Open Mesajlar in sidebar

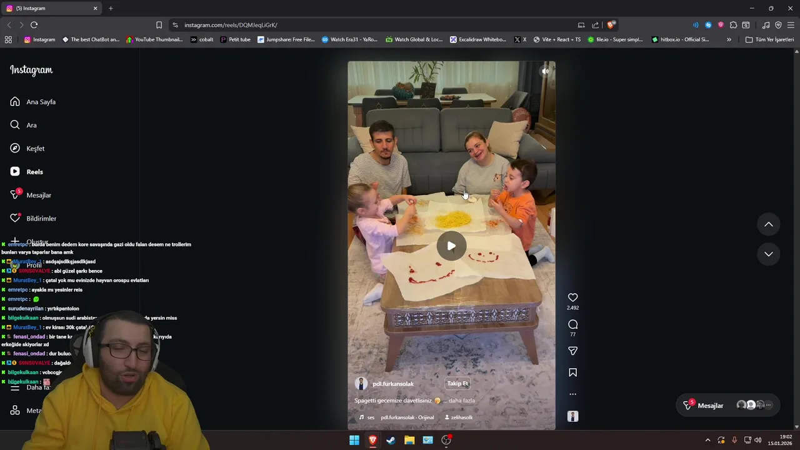pos(30,195)
